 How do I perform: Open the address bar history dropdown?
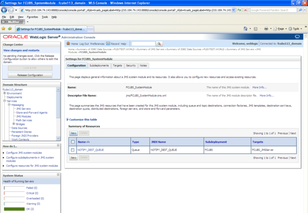point(233,10)
